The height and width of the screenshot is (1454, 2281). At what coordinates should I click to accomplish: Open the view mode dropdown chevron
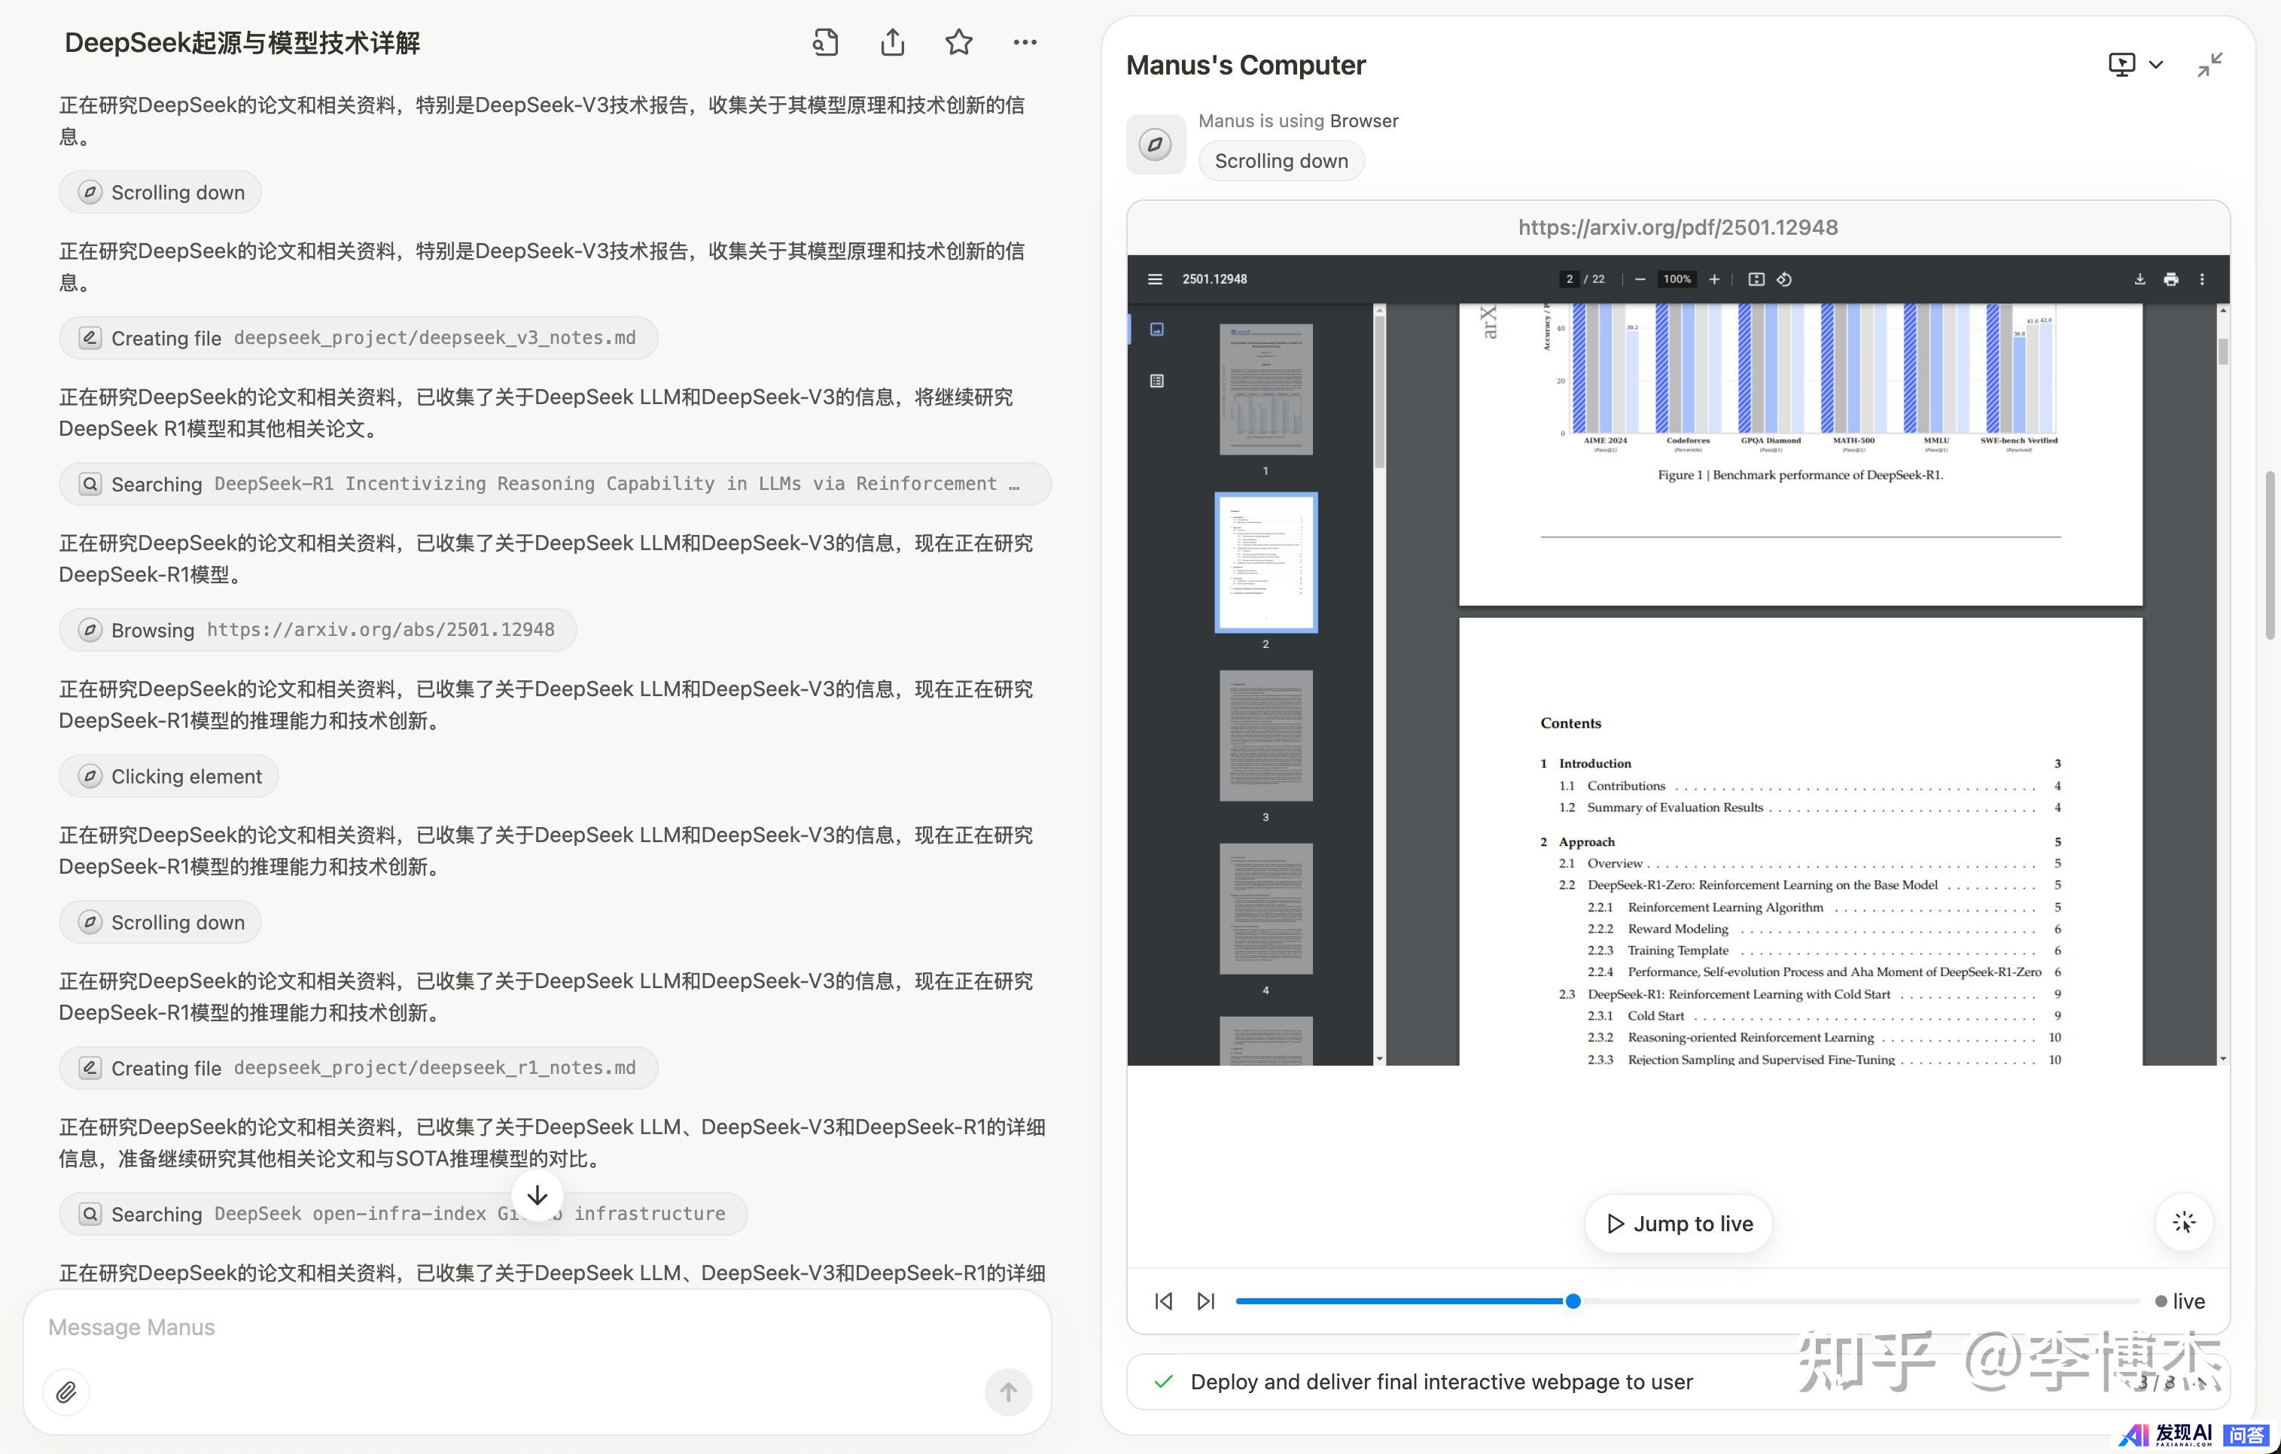2156,65
